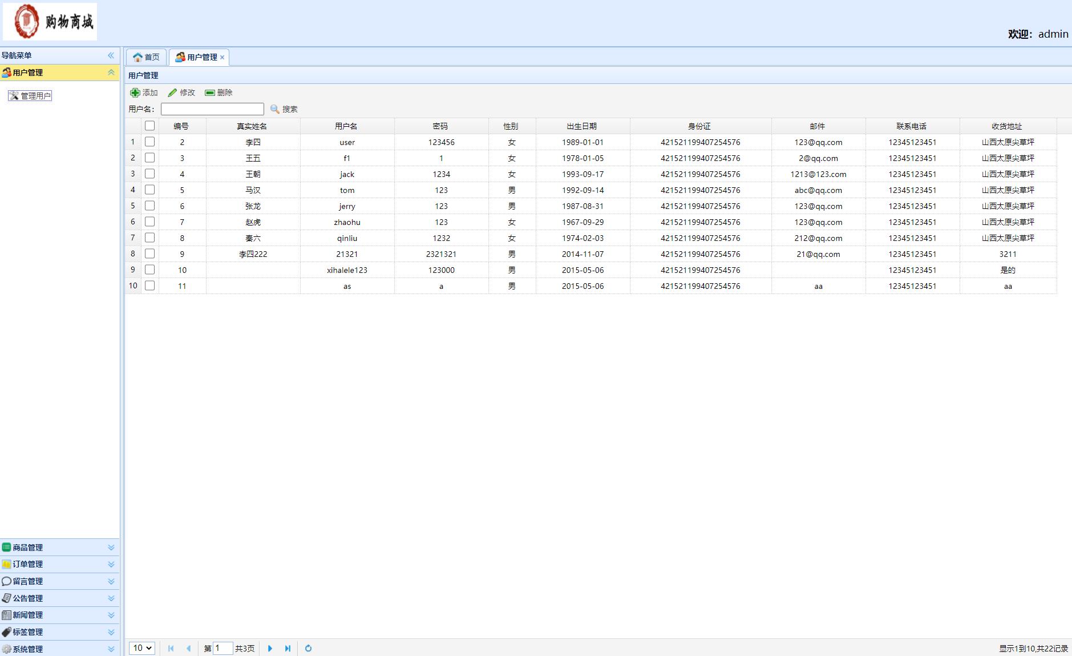1072x656 pixels.
Task: Jump to the last page arrow
Action: (288, 648)
